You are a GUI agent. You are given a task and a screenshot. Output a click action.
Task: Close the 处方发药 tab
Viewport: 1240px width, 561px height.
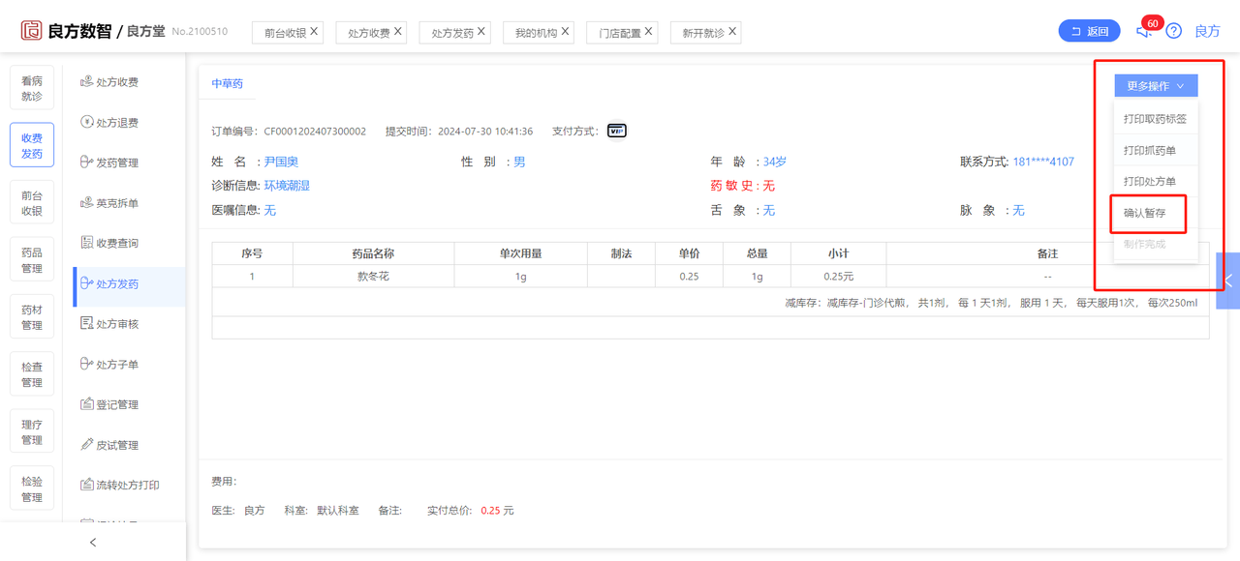(481, 32)
